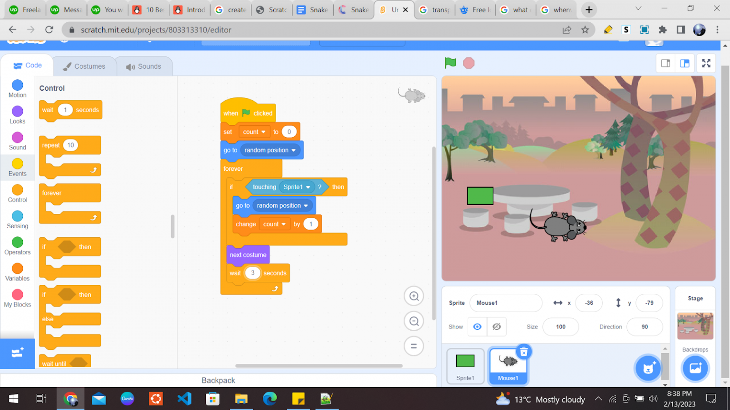This screenshot has width=730, height=410.
Task: Open the Variables blocks category
Action: (17, 271)
